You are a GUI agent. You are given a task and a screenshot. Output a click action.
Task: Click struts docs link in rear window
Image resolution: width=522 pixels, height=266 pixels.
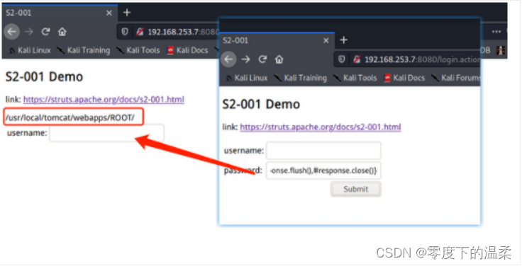click(x=104, y=99)
